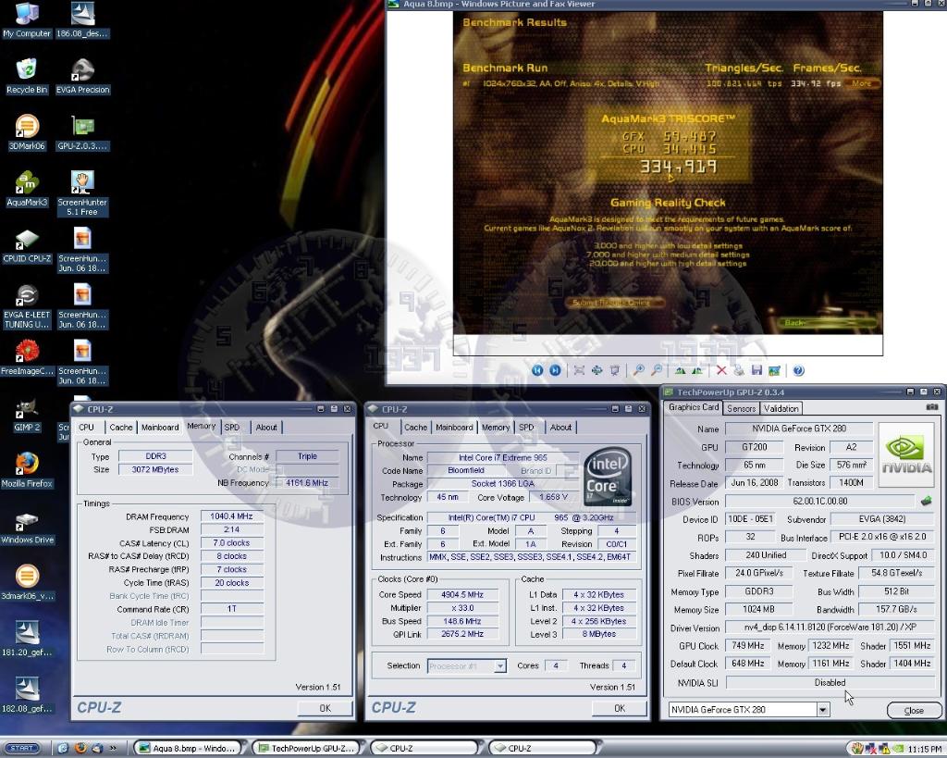Go to previous image in Picture Viewer
This screenshot has height=758, width=947.
click(x=537, y=370)
